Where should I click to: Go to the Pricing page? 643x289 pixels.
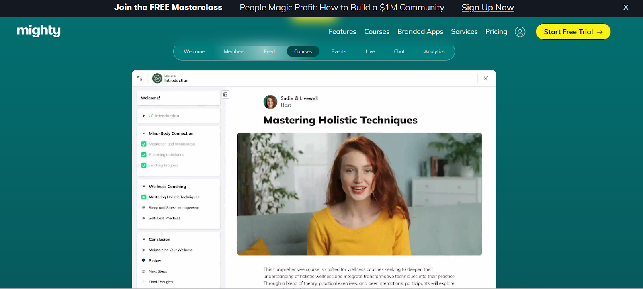click(496, 31)
